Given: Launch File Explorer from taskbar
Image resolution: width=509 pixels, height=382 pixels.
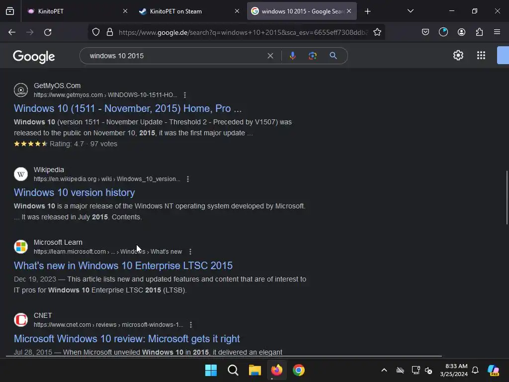Looking at the screenshot, I should (255, 370).
